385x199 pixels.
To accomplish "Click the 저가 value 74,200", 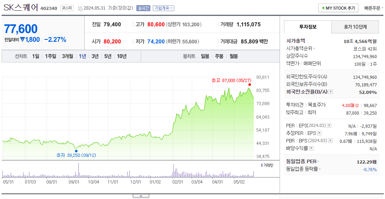I will pyautogui.click(x=156, y=41).
